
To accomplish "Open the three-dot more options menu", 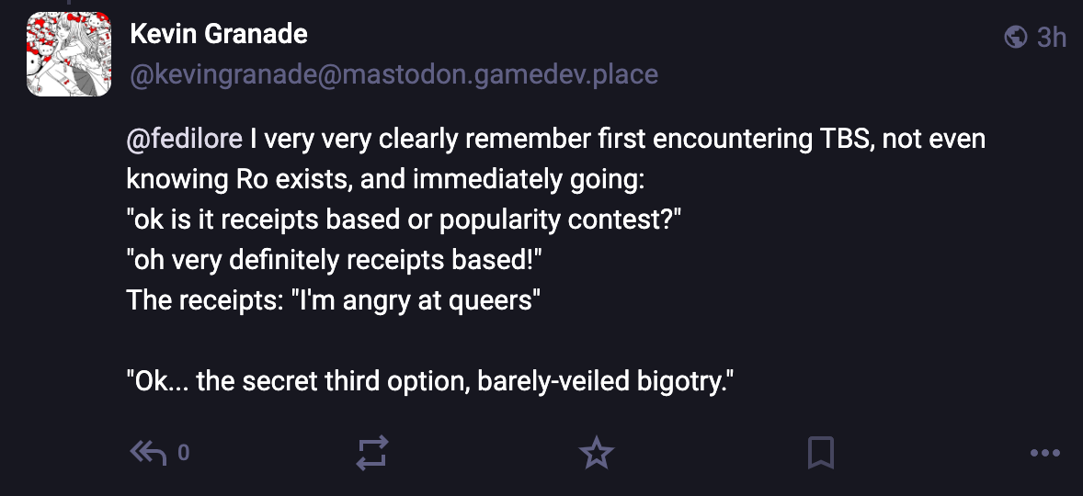I will [1045, 452].
